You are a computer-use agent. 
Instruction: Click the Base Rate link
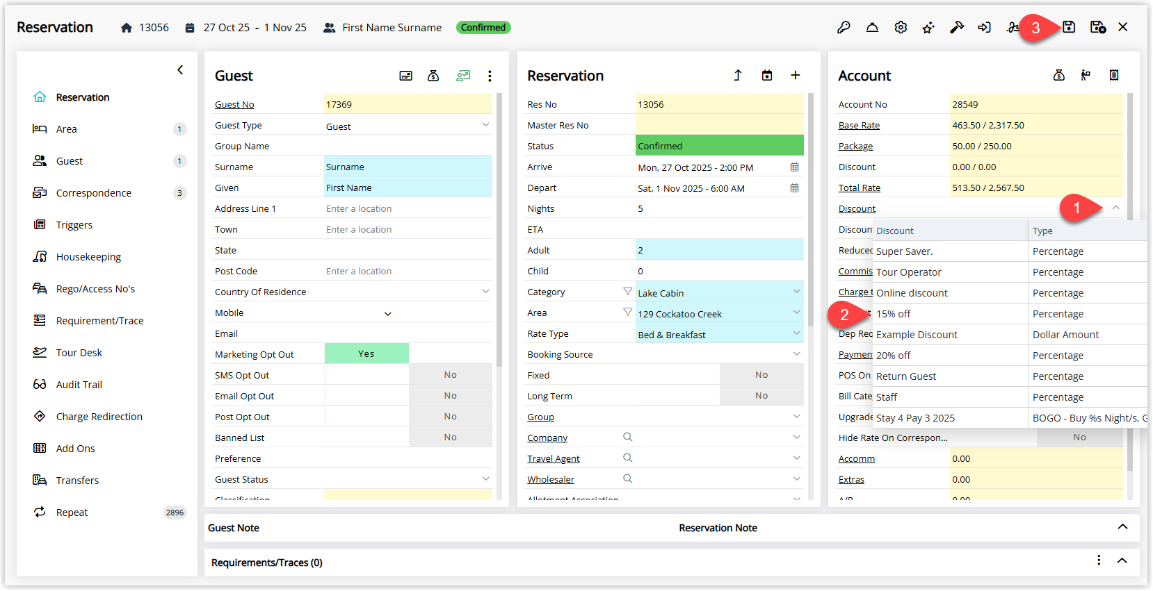tap(859, 126)
